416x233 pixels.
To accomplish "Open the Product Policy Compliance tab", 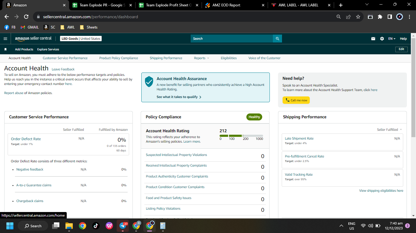I will pos(118,58).
